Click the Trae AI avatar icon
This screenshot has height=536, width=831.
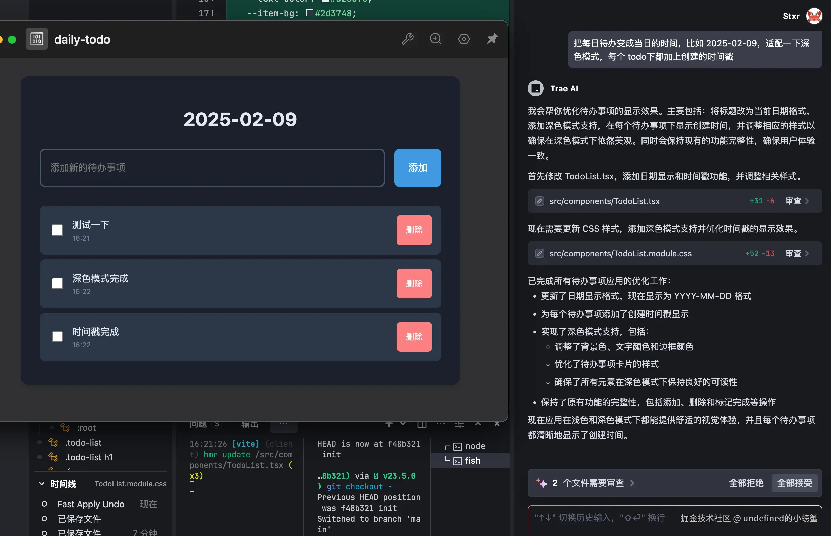pyautogui.click(x=536, y=88)
